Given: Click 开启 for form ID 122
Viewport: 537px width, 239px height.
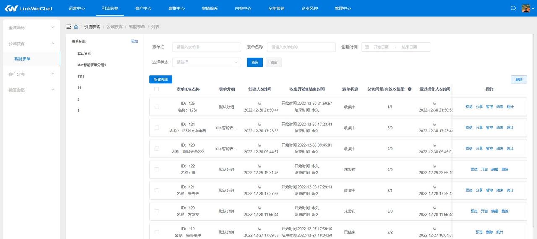Looking at the screenshot, I should coord(484,169).
